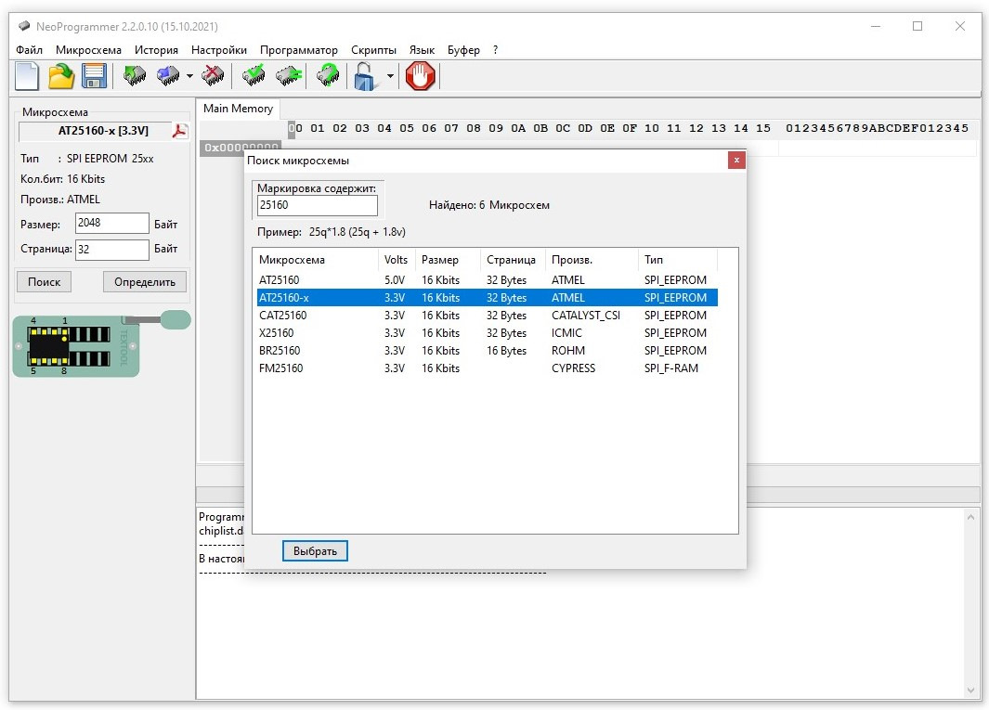Select the FM25160 row
The image size is (989, 710).
pos(487,368)
